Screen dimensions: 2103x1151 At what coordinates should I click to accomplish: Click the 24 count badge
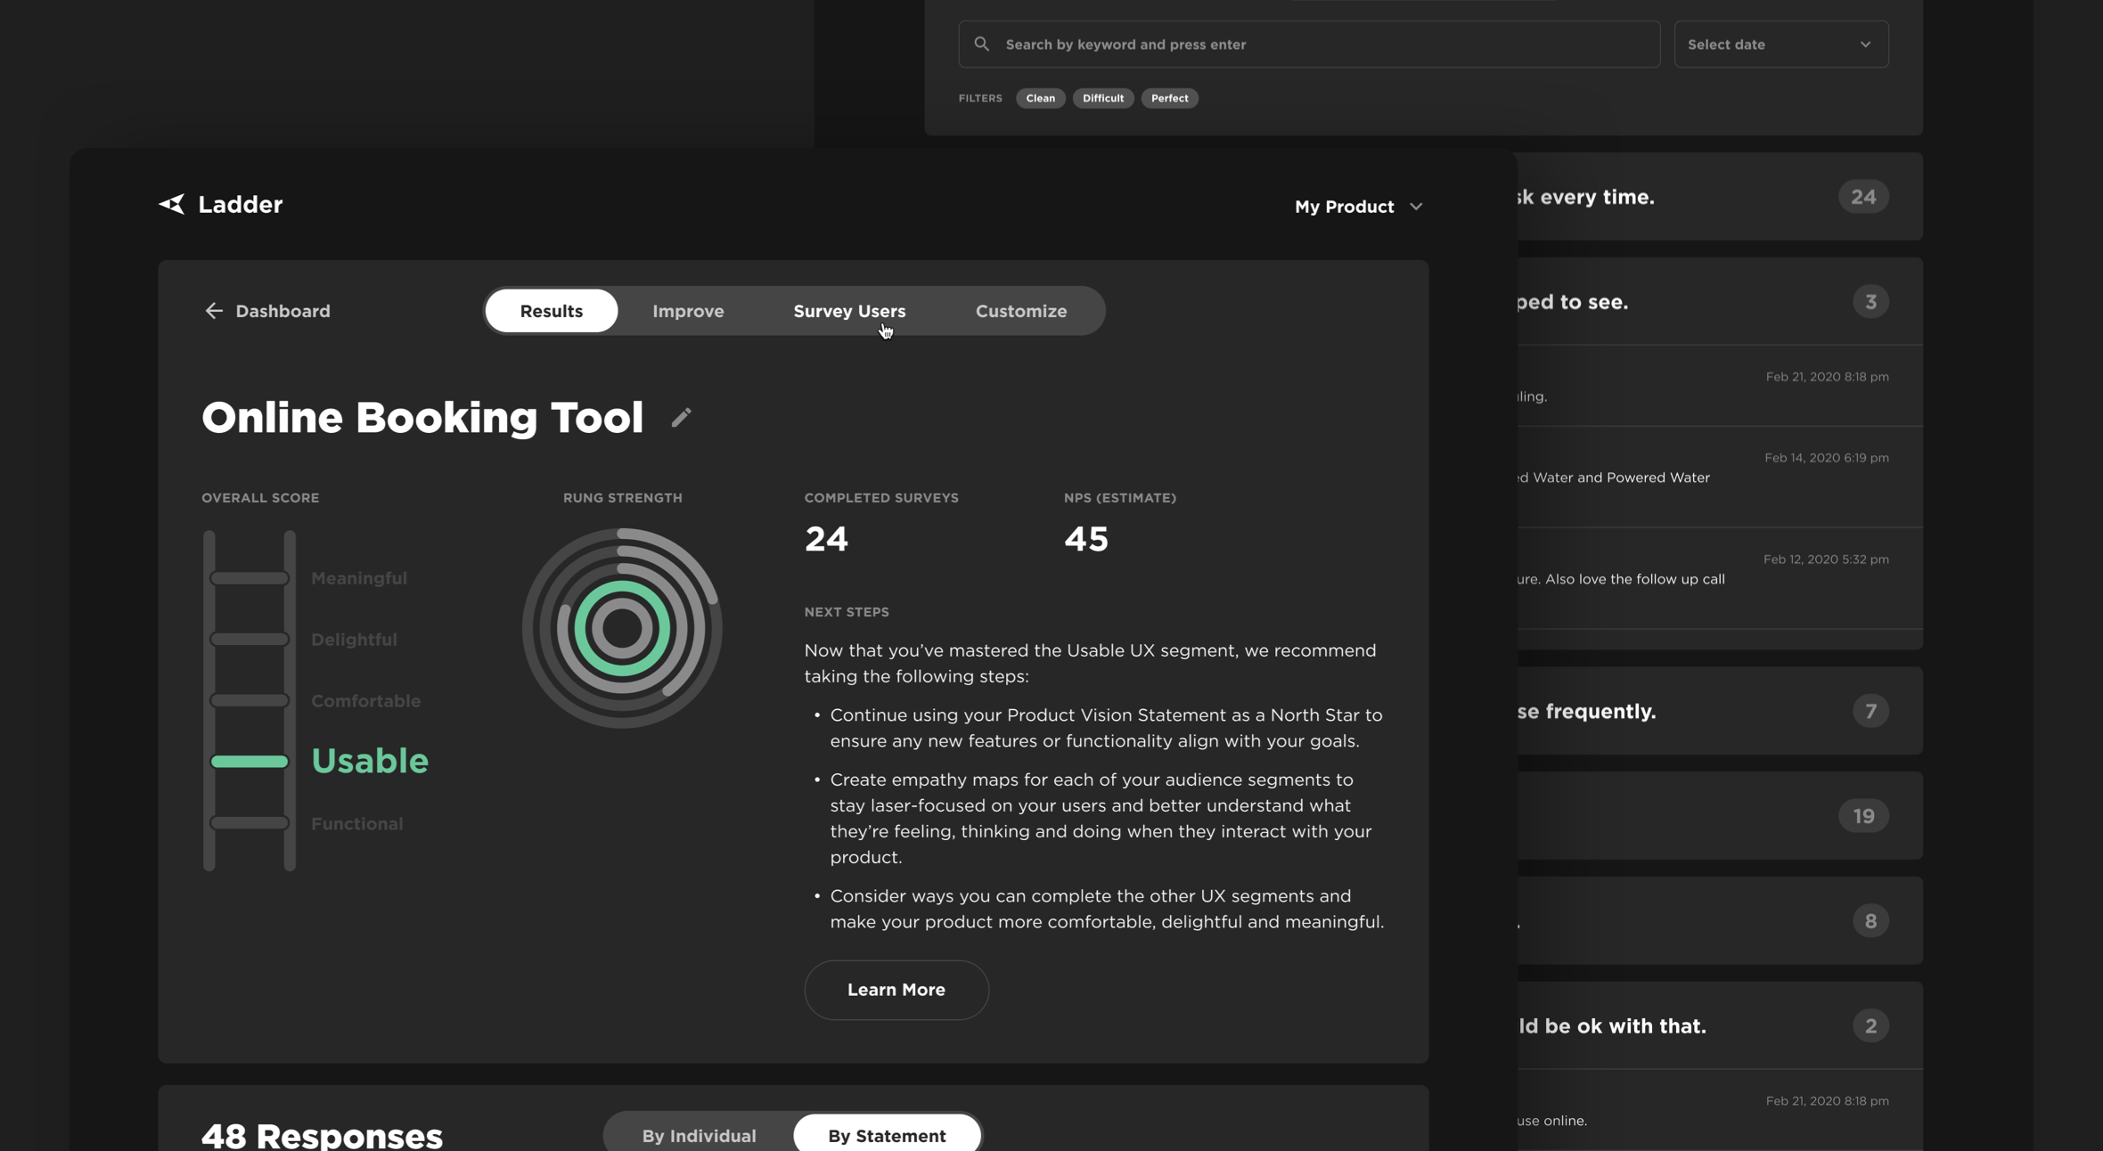[1862, 197]
